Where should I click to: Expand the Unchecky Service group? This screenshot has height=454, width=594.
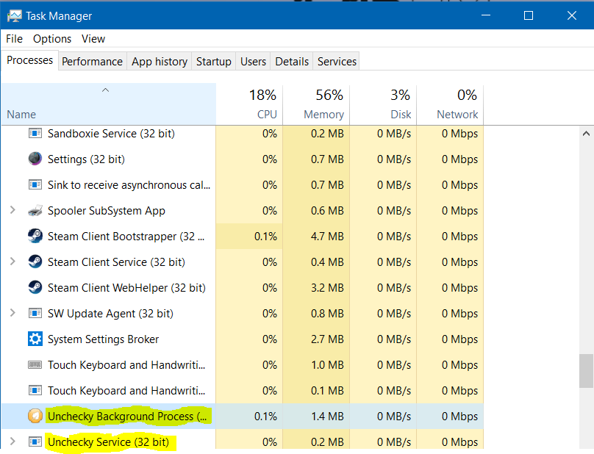click(12, 442)
